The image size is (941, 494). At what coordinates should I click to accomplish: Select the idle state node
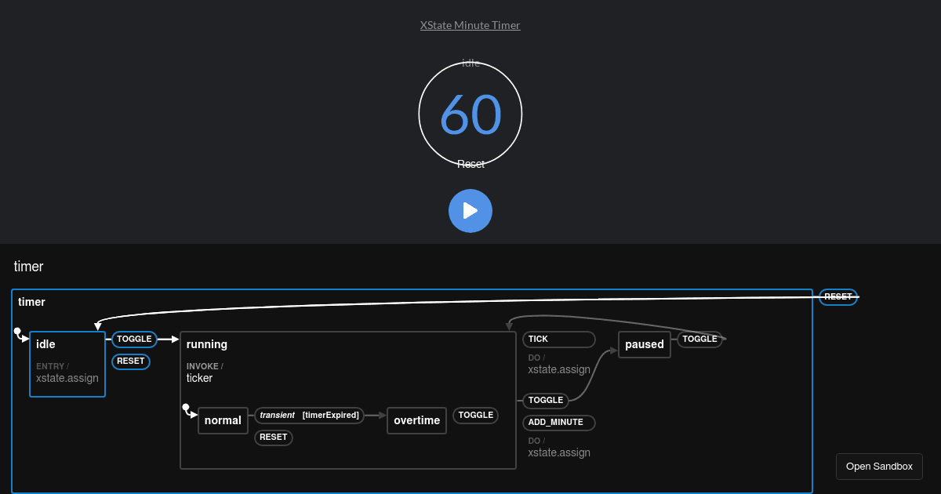67,363
